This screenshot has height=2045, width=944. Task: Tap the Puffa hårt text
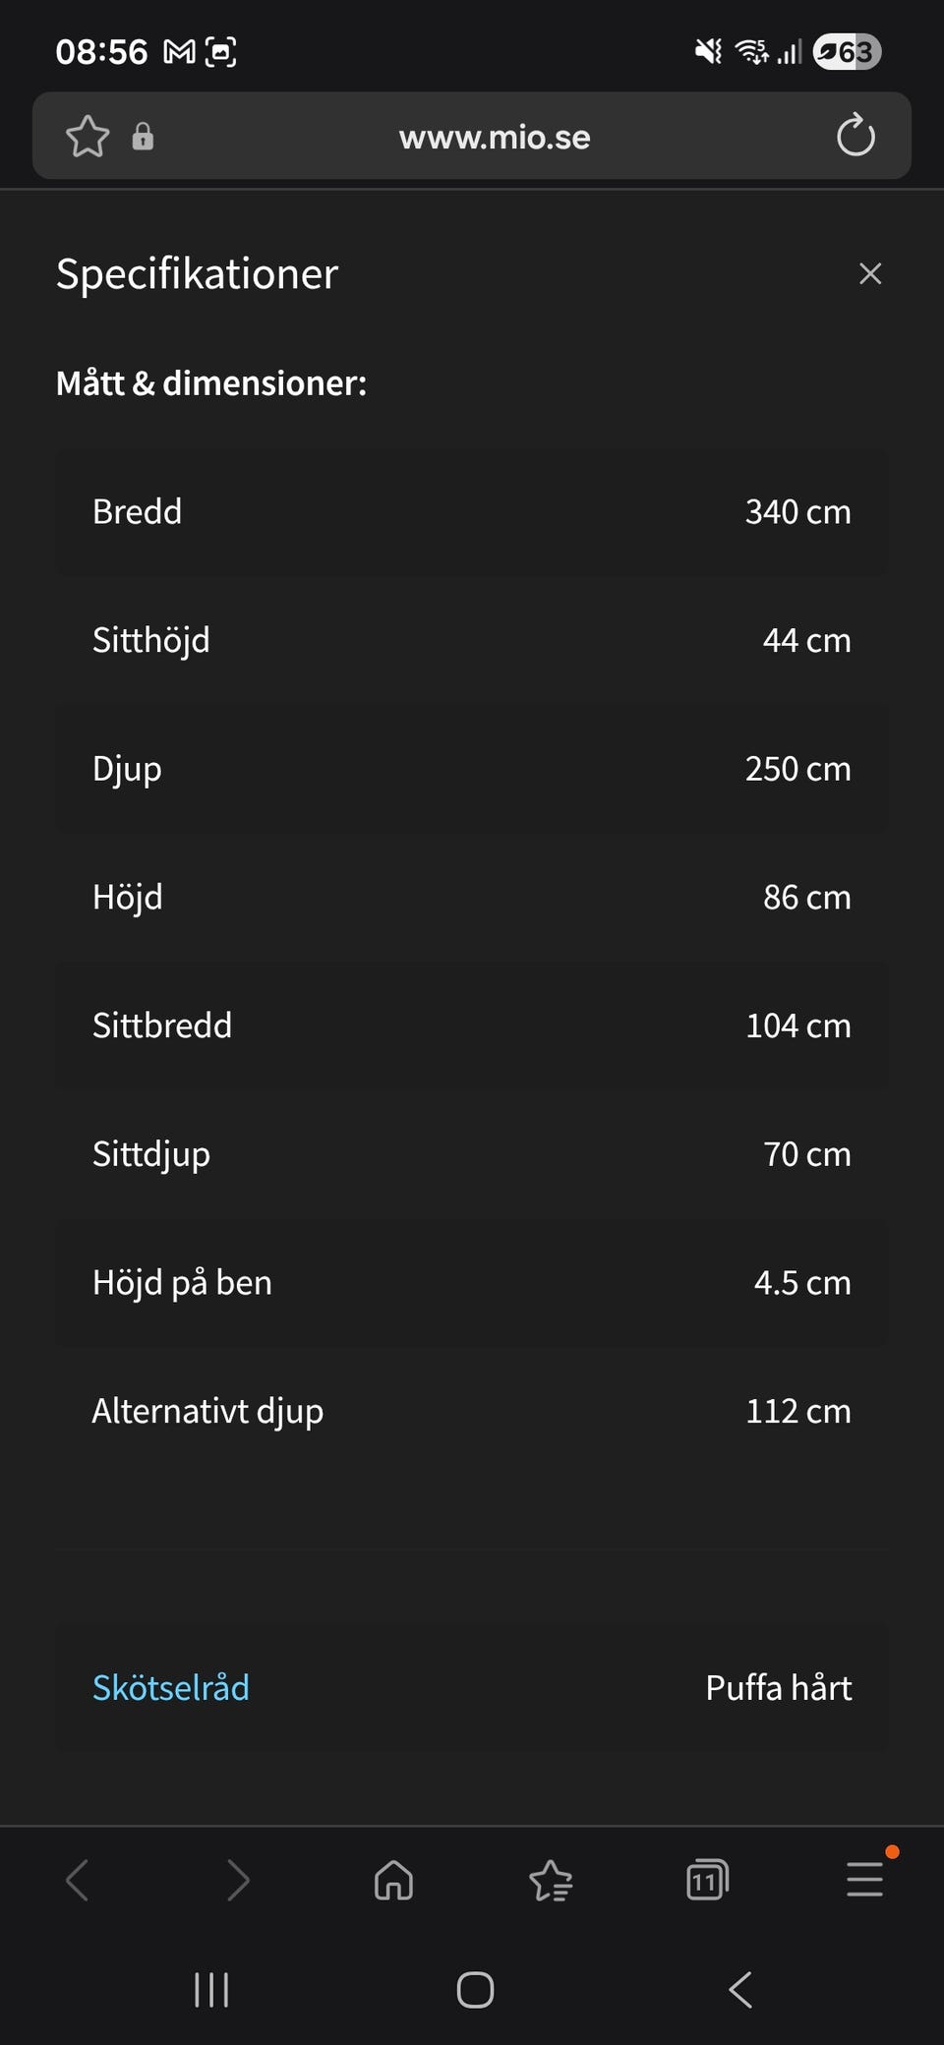(779, 1687)
